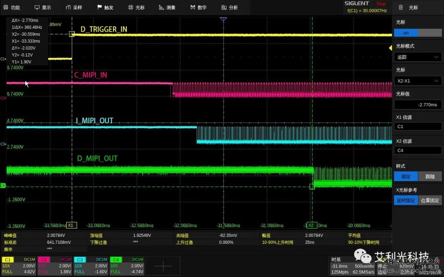Viewport: 444px width, 277px height.
Task: Click the C1 ground level marker on left
Action: (x=3, y=59)
